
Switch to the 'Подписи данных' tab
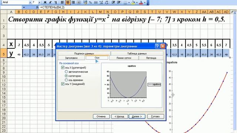coord(84,53)
